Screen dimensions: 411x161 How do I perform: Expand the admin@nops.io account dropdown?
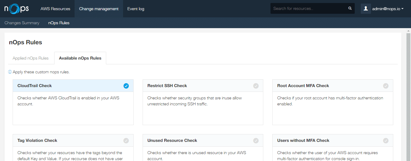(x=388, y=9)
